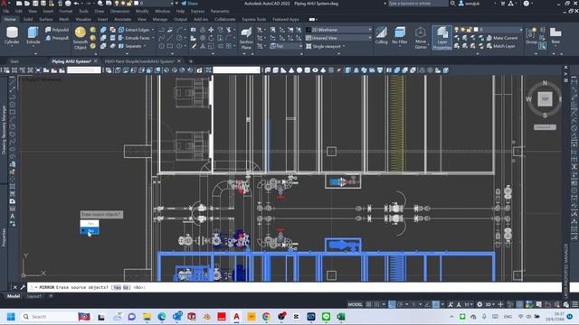Viewport: 579px width, 325px height.
Task: Toggle layer on/off lightbulb icon
Action: tap(456, 30)
